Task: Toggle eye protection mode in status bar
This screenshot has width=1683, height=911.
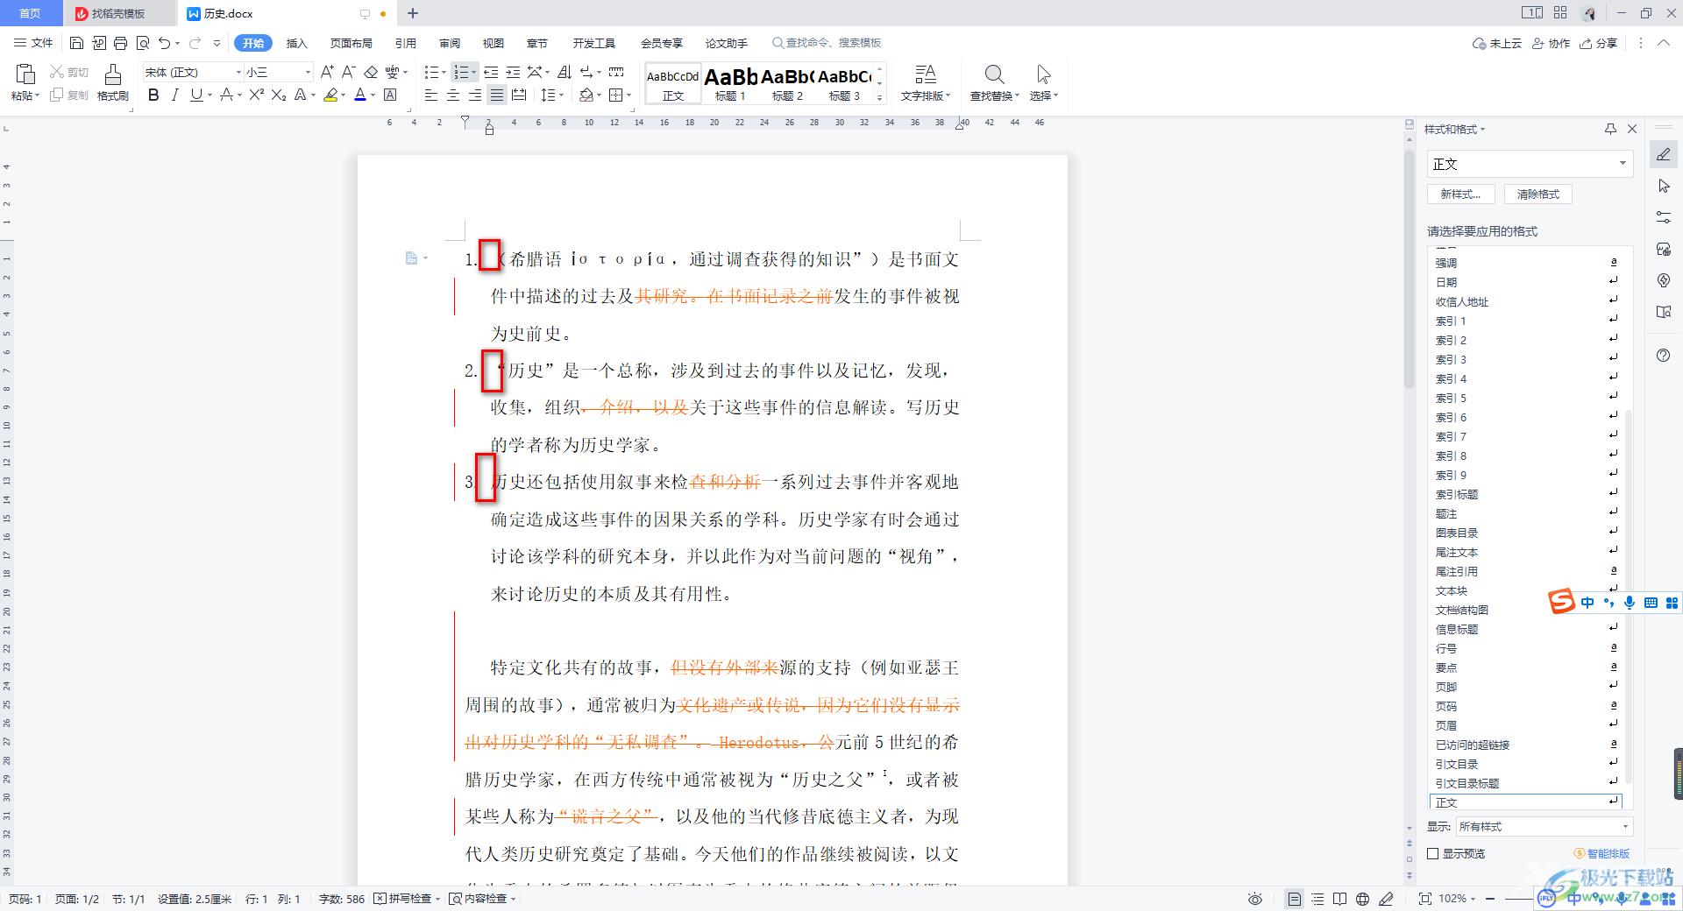Action: [1255, 899]
